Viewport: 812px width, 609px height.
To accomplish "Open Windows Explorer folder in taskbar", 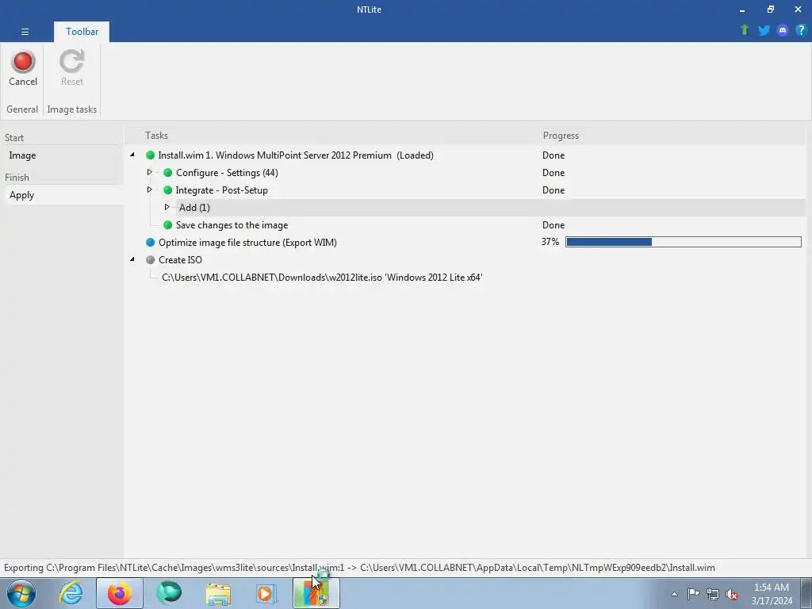I will [x=218, y=593].
